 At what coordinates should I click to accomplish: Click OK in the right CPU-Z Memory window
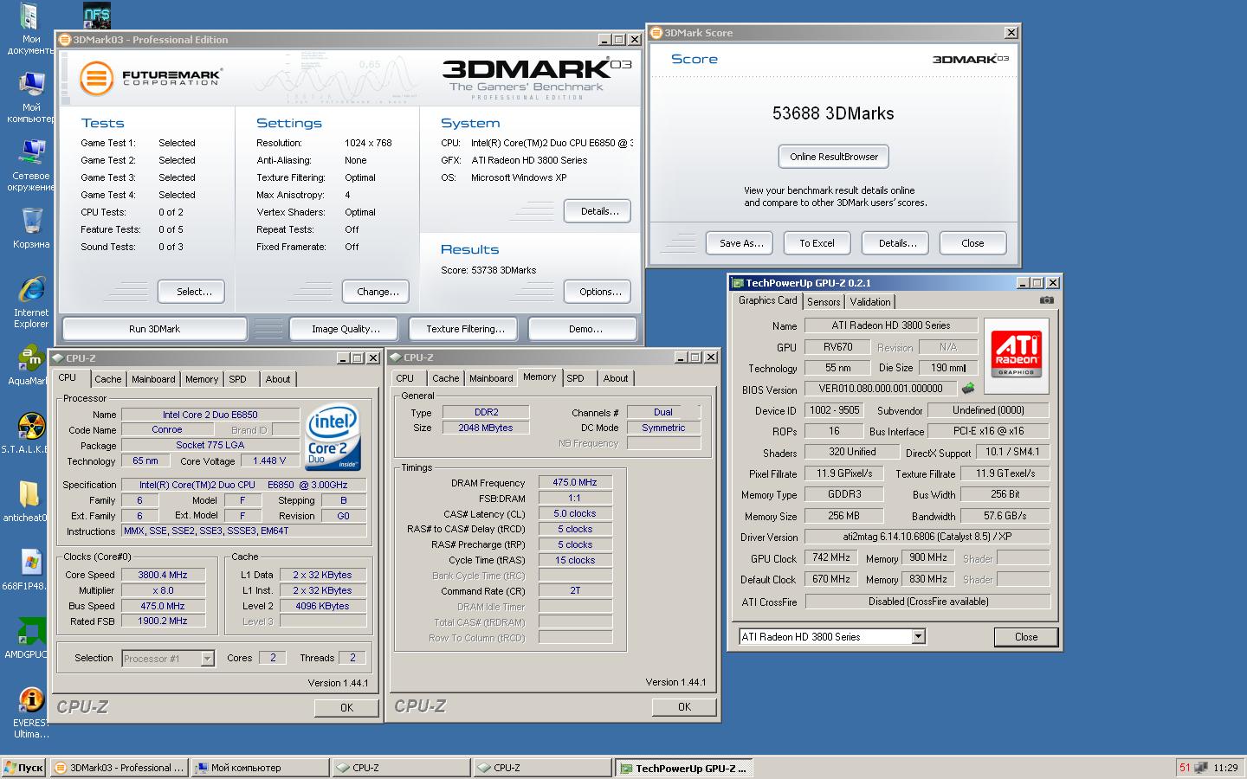coord(684,707)
